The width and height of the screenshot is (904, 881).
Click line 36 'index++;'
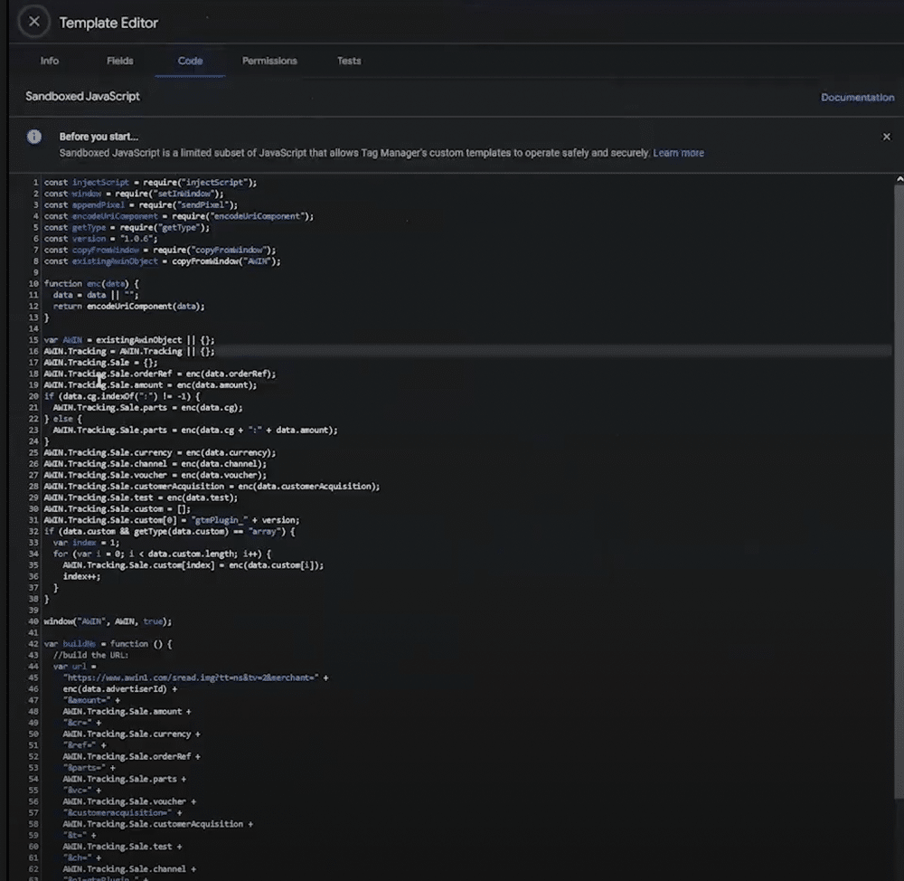click(81, 576)
